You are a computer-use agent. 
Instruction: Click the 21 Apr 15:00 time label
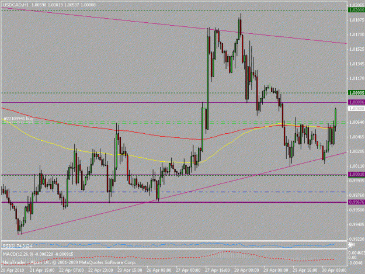(42, 270)
